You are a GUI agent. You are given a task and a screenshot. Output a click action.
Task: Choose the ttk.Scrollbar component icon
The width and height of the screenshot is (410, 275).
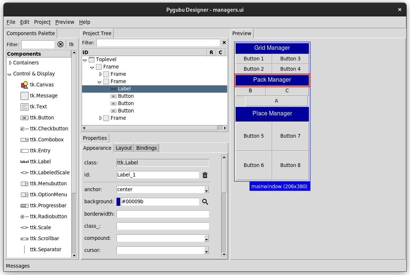24,239
